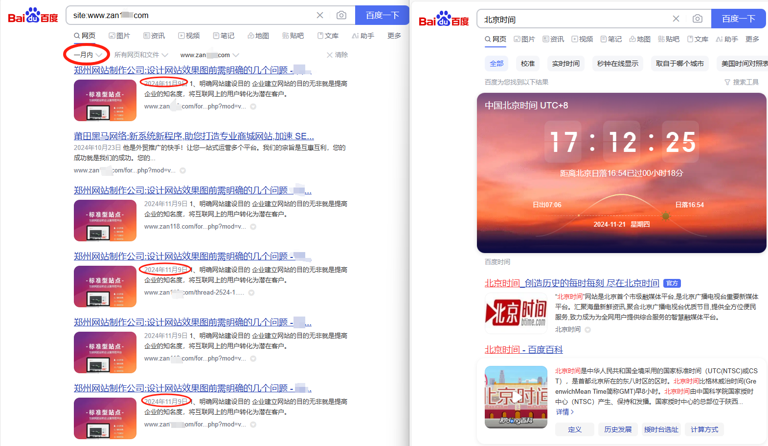Screen dimensions: 768x446
Task: Select the 笔记 tab in the left window
Action: [224, 36]
